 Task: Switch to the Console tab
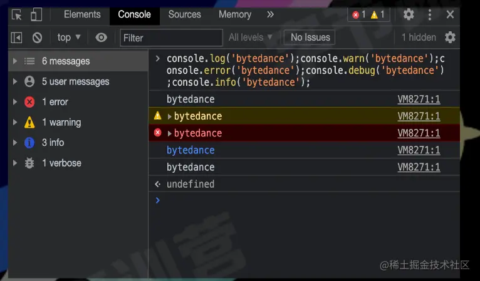(x=134, y=14)
